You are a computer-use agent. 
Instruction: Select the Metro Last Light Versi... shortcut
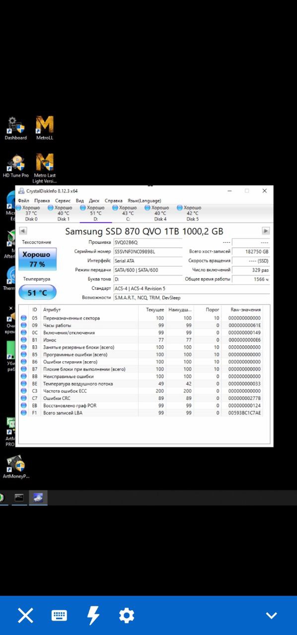tap(45, 169)
